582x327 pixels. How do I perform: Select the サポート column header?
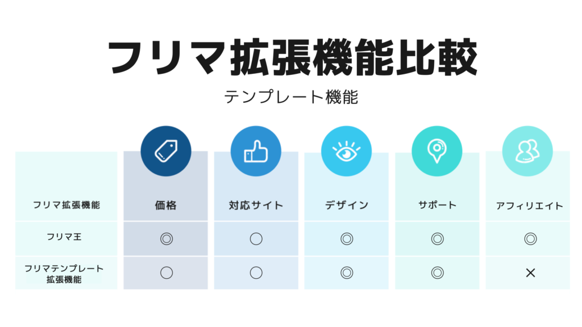[x=436, y=204]
